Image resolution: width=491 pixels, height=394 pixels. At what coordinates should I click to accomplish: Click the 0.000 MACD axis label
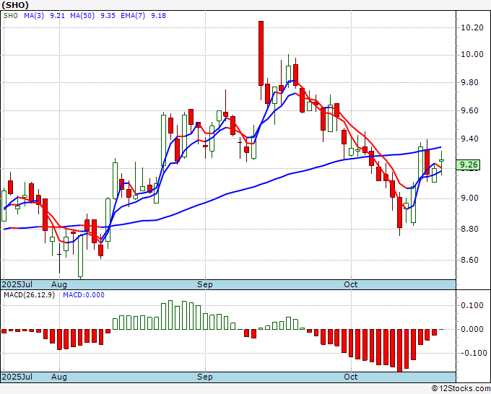point(472,329)
